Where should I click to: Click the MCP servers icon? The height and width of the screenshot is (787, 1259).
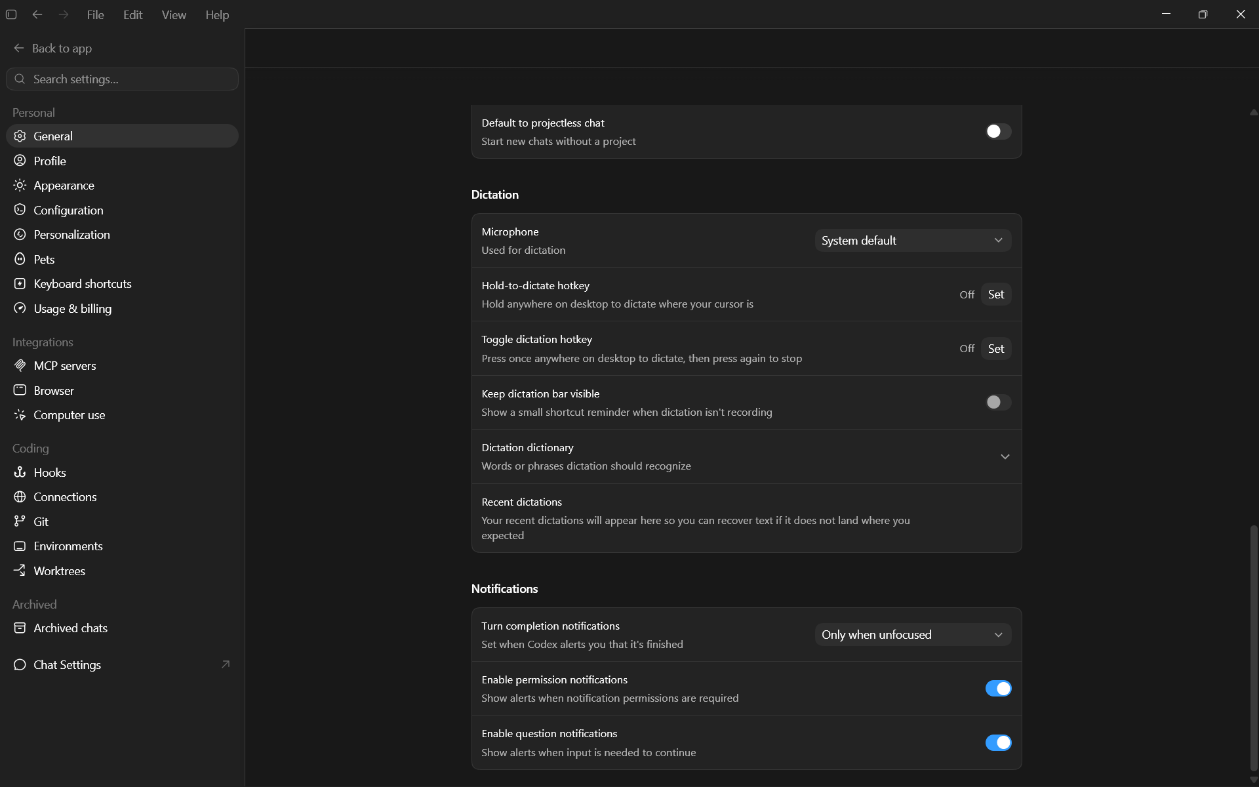click(x=20, y=366)
